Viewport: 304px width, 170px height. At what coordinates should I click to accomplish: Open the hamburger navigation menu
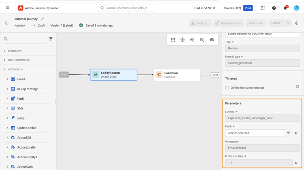pyautogui.click(x=8, y=8)
